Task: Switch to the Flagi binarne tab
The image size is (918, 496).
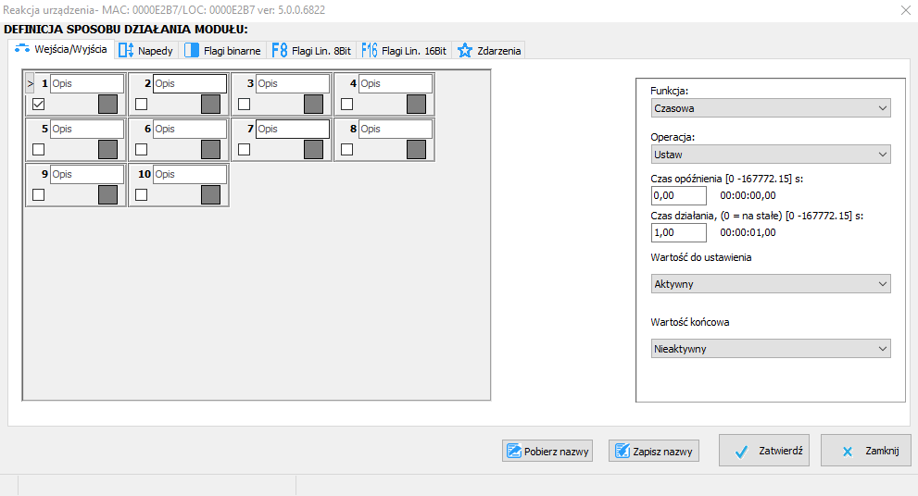Action: 222,50
